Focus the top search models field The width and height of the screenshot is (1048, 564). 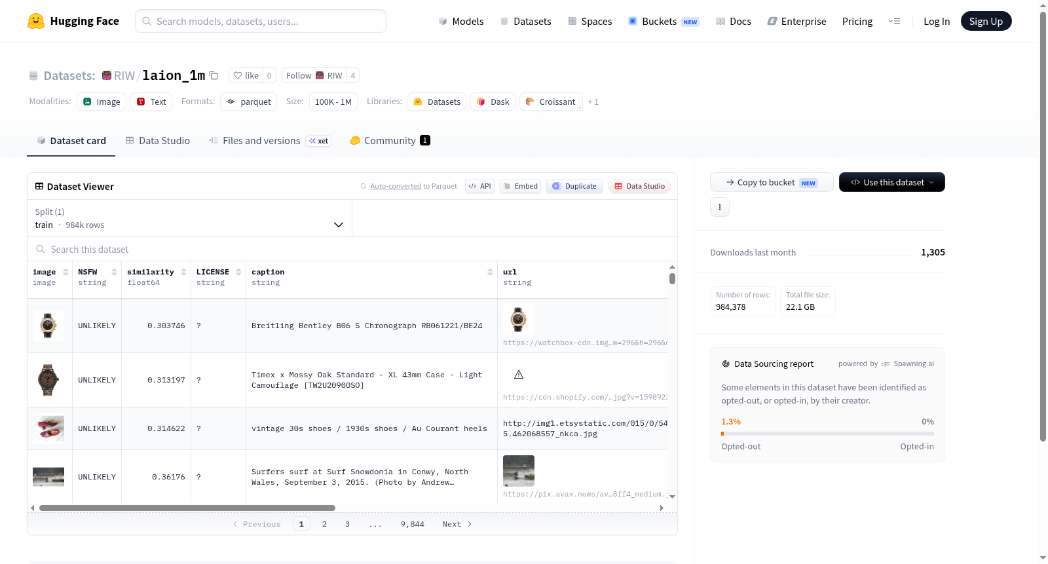tap(261, 21)
